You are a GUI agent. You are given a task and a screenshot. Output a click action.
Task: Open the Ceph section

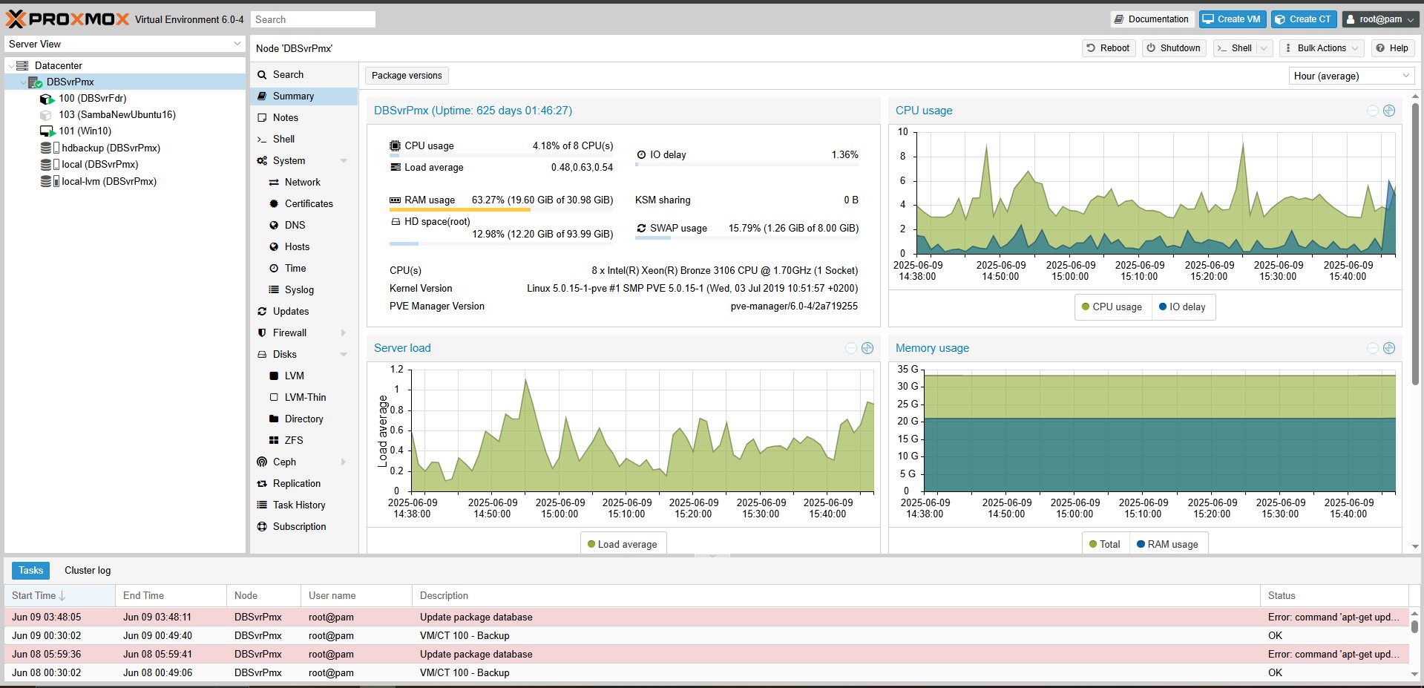tap(284, 462)
